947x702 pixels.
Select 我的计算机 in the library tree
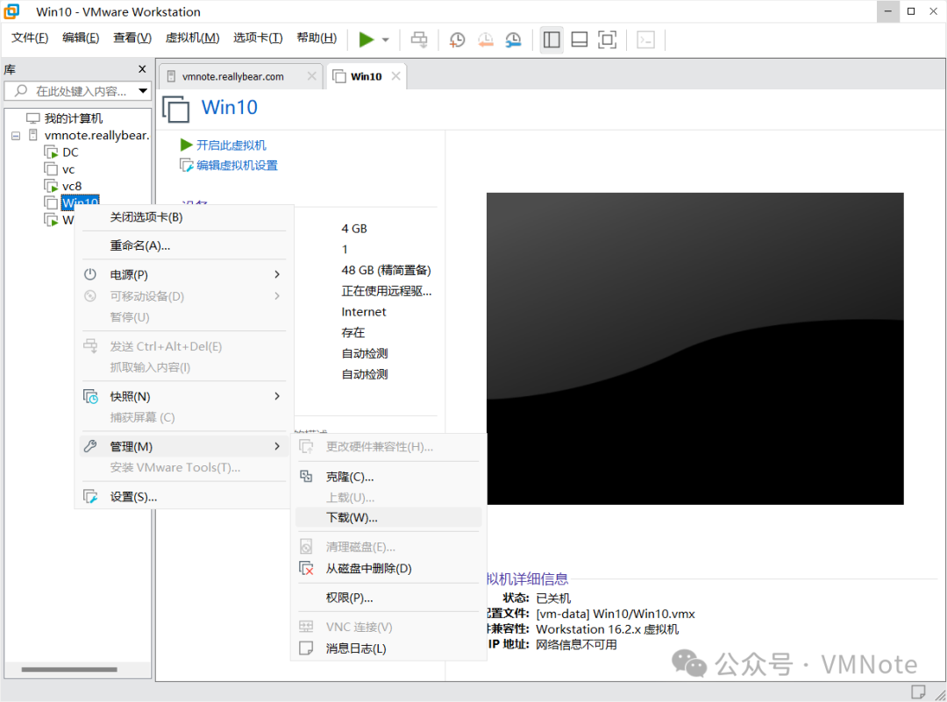tap(73, 118)
